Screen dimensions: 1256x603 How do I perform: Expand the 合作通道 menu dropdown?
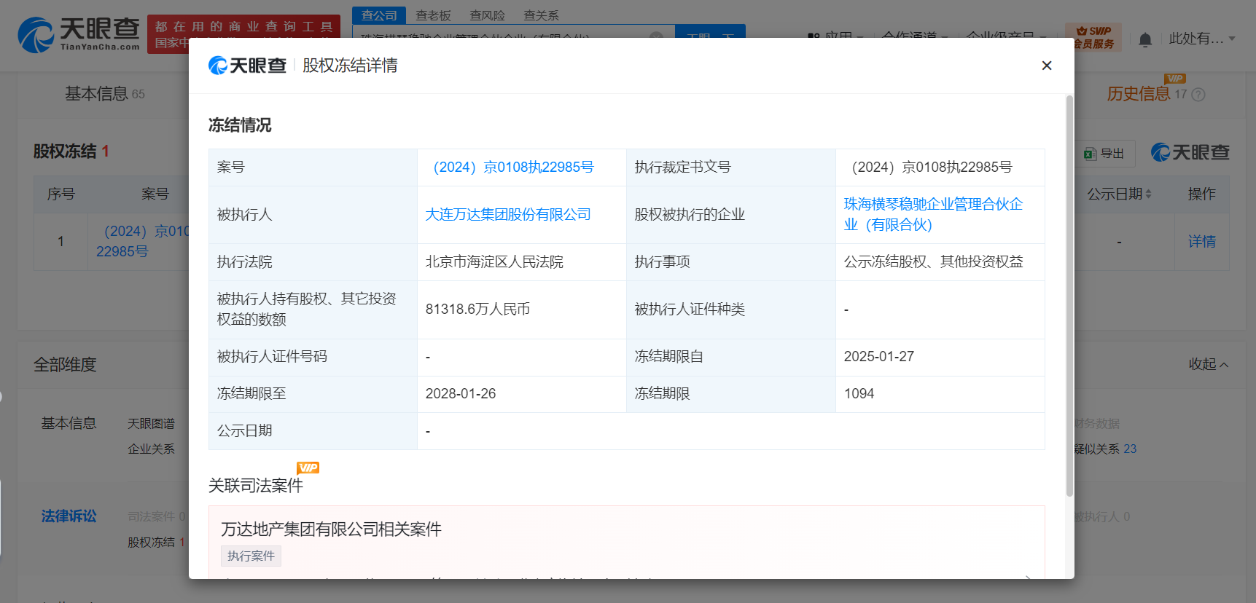click(x=914, y=36)
